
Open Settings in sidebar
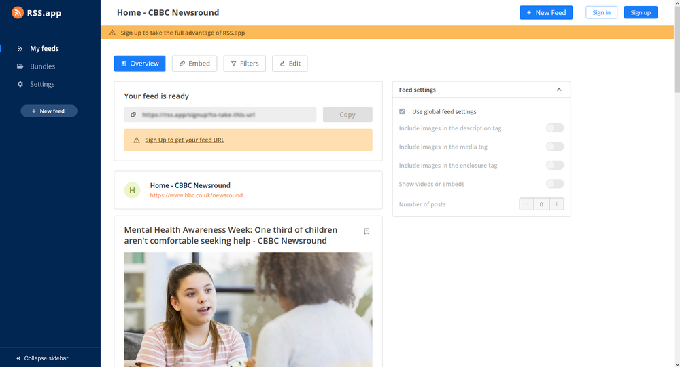coord(42,84)
